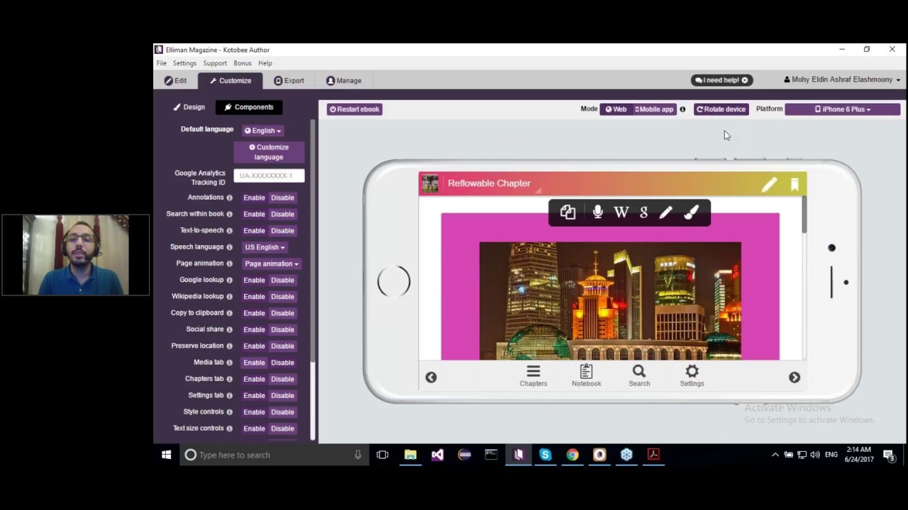Screen dimensions: 908x510
Task: Open the notification center icon
Action: (889, 455)
